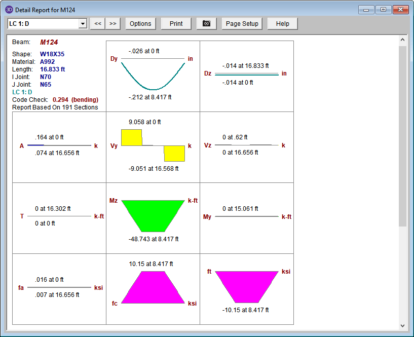The image size is (414, 337).
Task: Maximize the Detail Report window
Action: click(383, 10)
